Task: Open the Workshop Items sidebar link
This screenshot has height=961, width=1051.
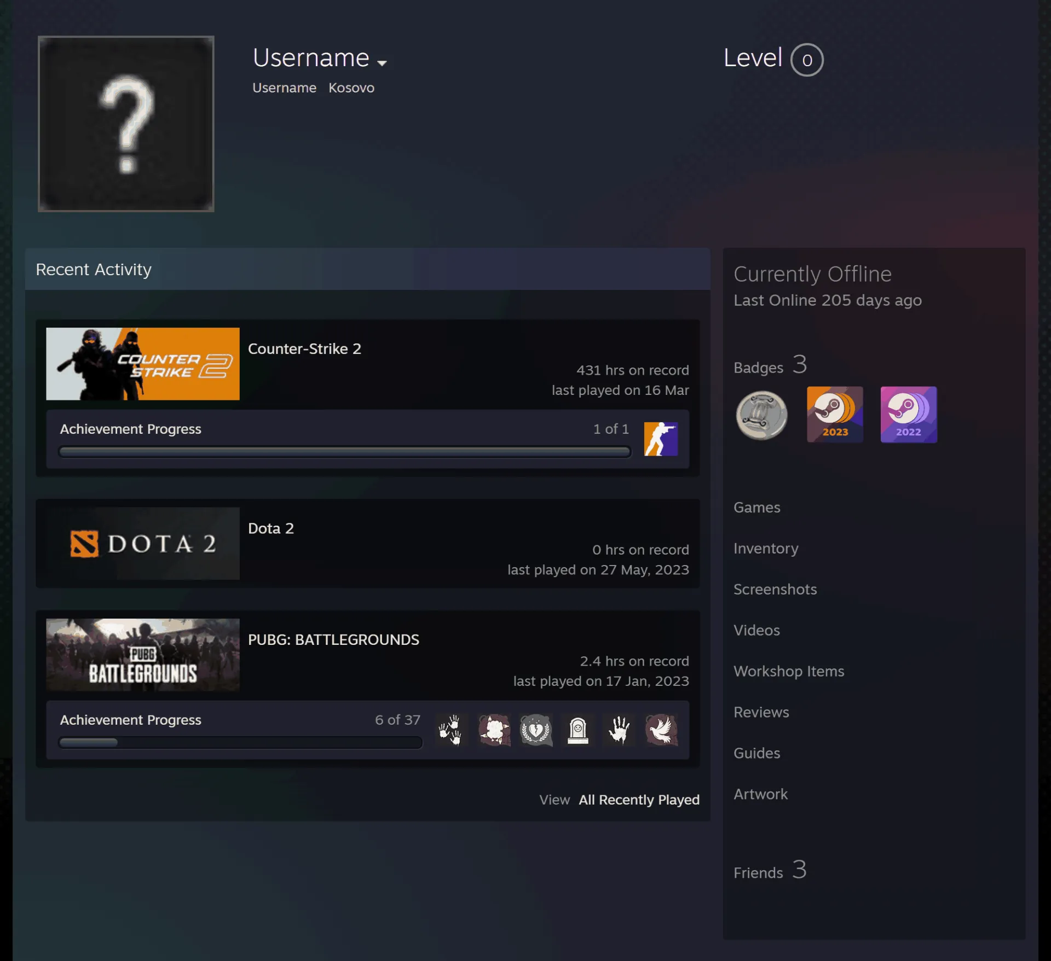Action: (789, 672)
